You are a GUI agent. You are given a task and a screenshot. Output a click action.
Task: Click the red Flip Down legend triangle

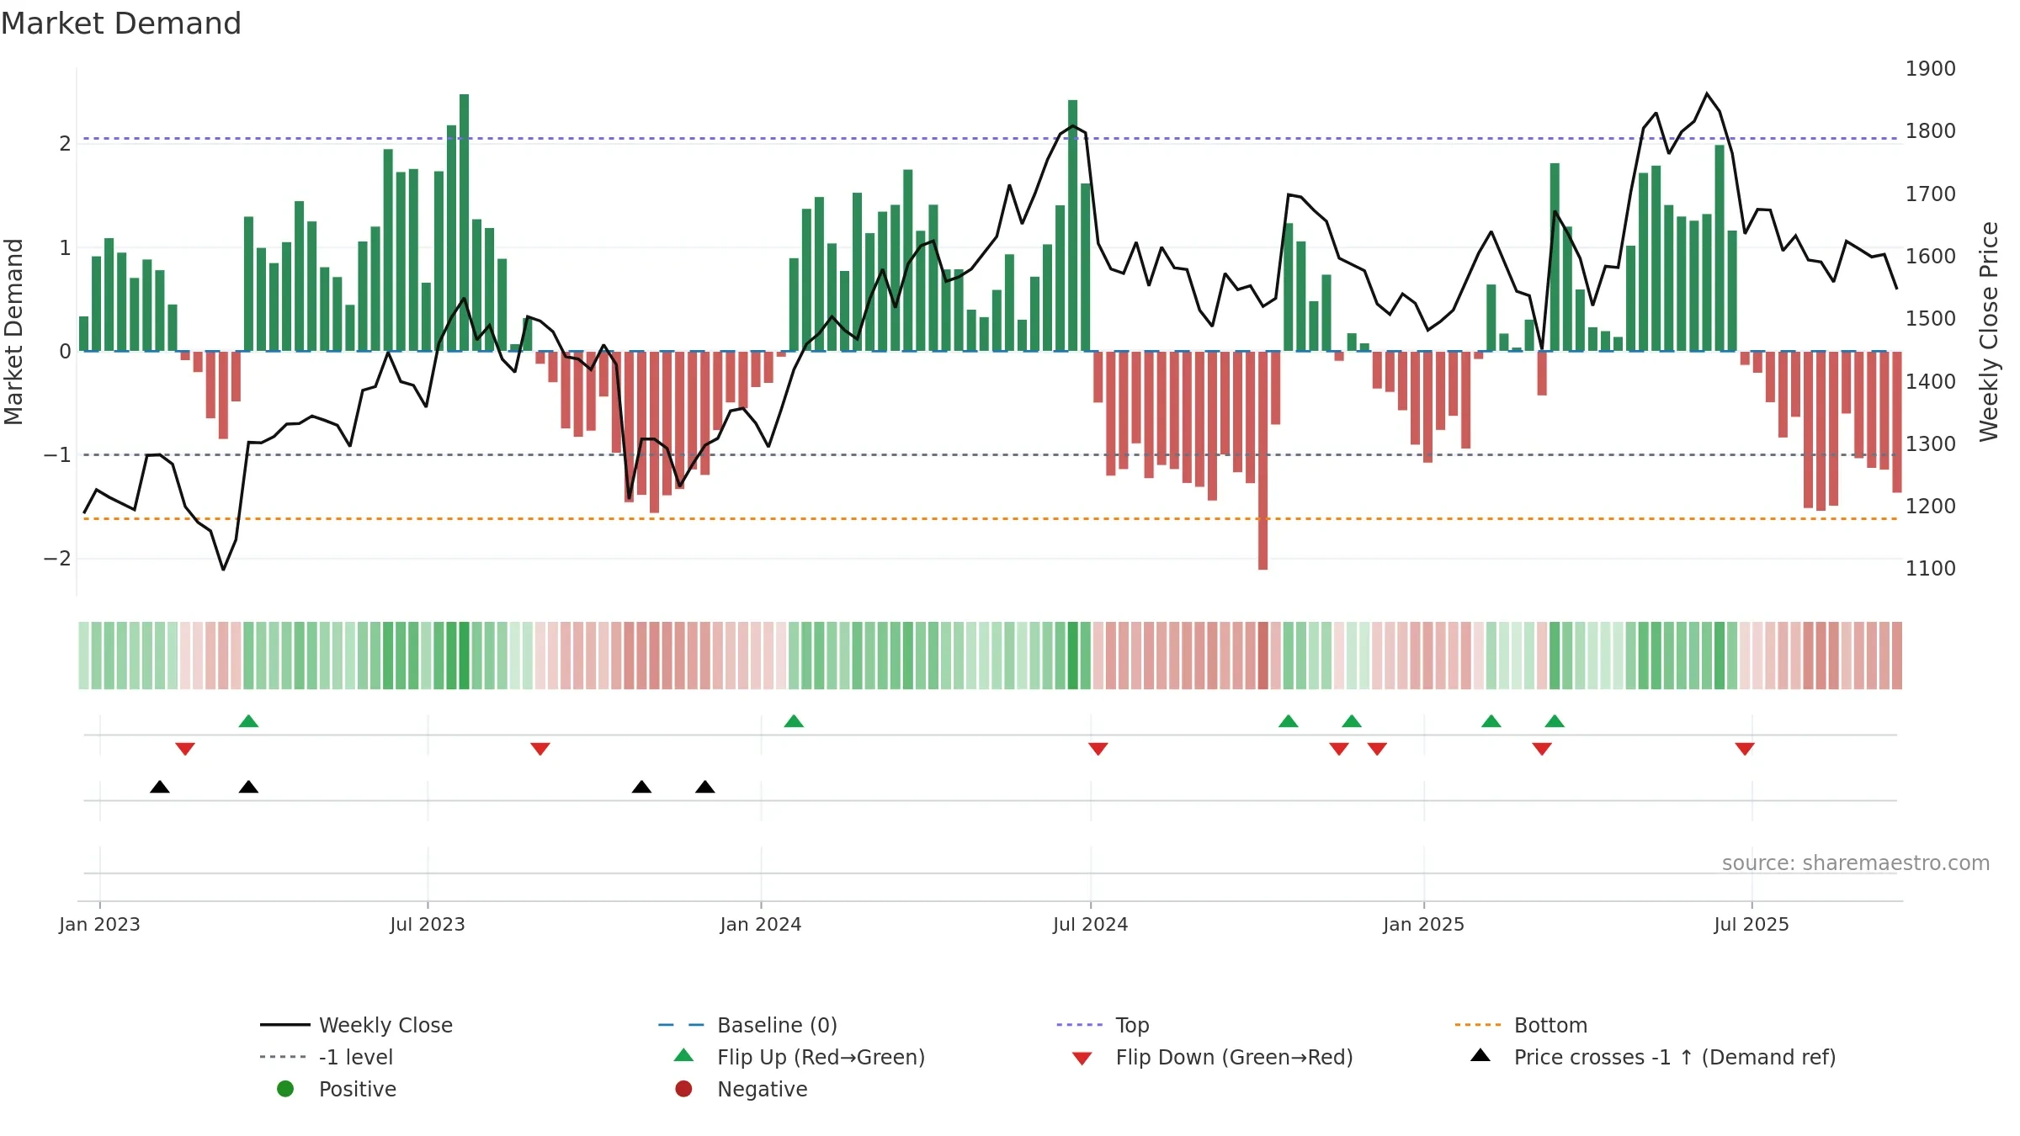(x=1082, y=1059)
